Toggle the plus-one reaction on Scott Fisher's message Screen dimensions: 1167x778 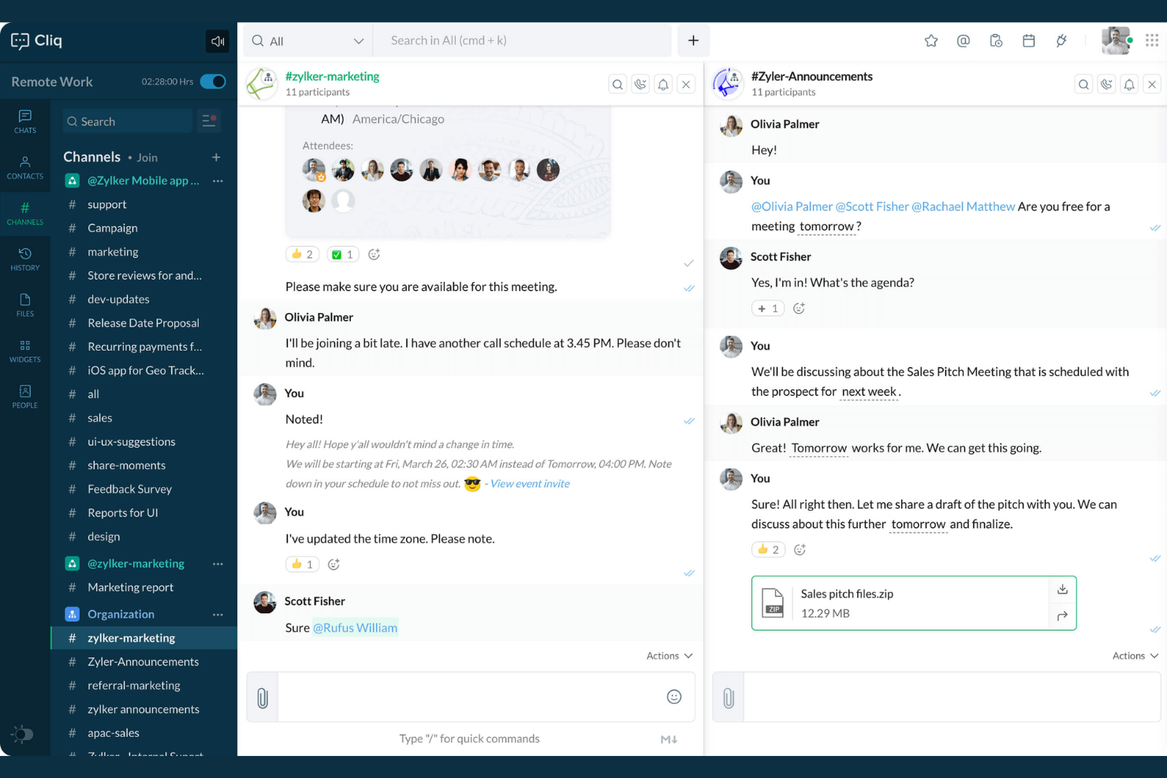click(768, 308)
